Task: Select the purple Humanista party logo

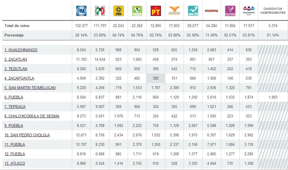Action: (x=230, y=11)
